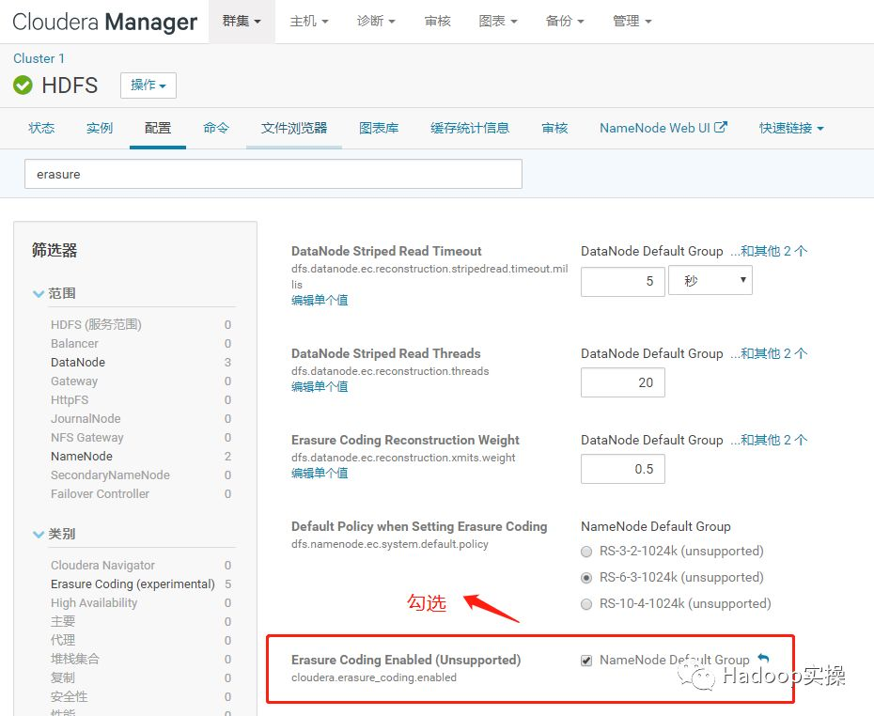Image resolution: width=874 pixels, height=716 pixels.
Task: Filter by 堆栈集合 category
Action: coord(74,660)
